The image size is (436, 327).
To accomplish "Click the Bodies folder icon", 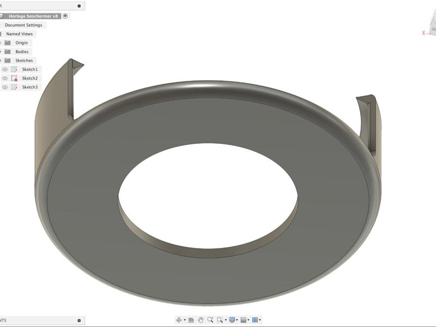I will (x=8, y=51).
